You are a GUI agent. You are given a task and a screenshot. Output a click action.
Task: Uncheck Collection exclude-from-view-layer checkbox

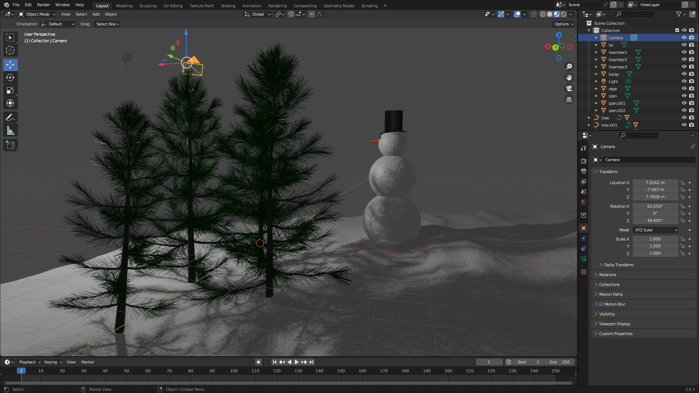[677, 30]
